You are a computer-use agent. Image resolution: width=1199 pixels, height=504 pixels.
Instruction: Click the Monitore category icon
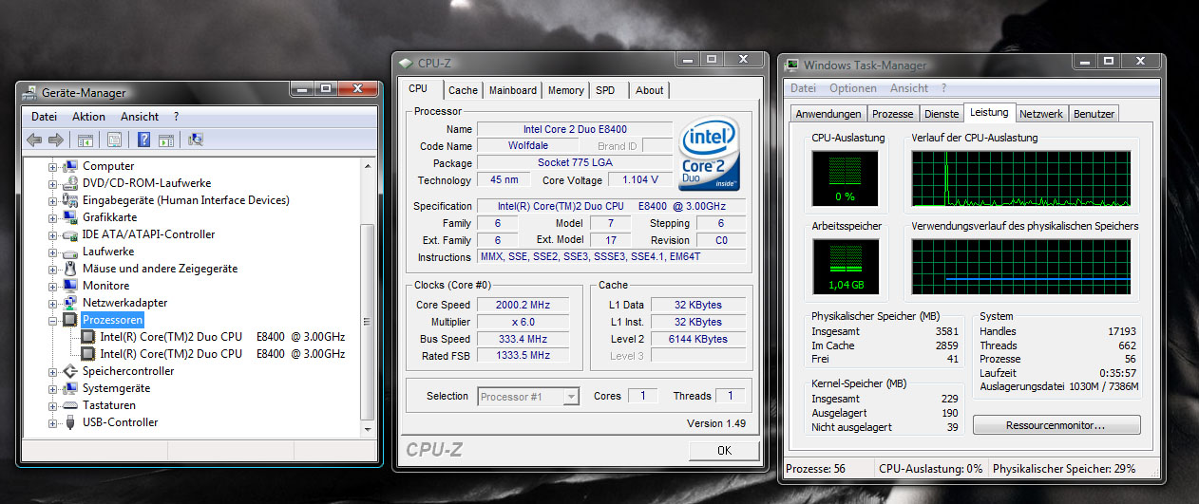[x=70, y=286]
